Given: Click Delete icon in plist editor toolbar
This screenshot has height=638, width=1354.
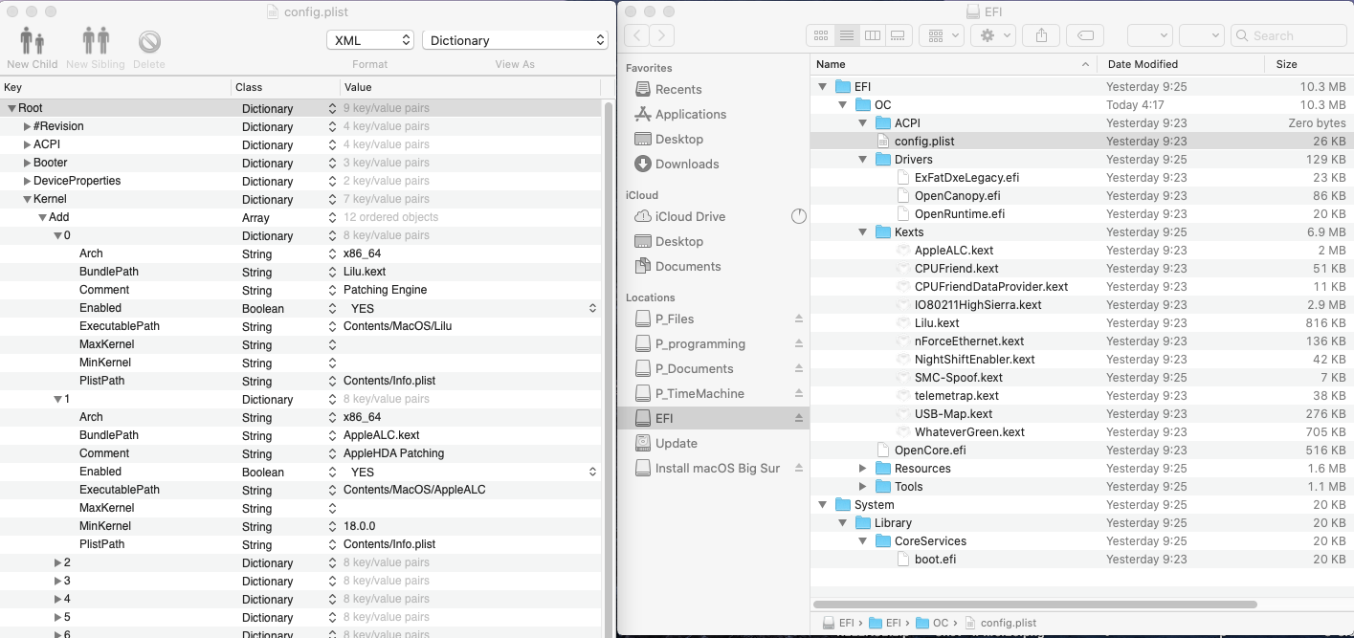Looking at the screenshot, I should pos(149,41).
